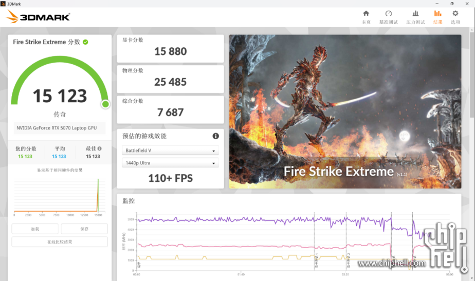
Task: Click the green gauge end knob
Action: 105,104
